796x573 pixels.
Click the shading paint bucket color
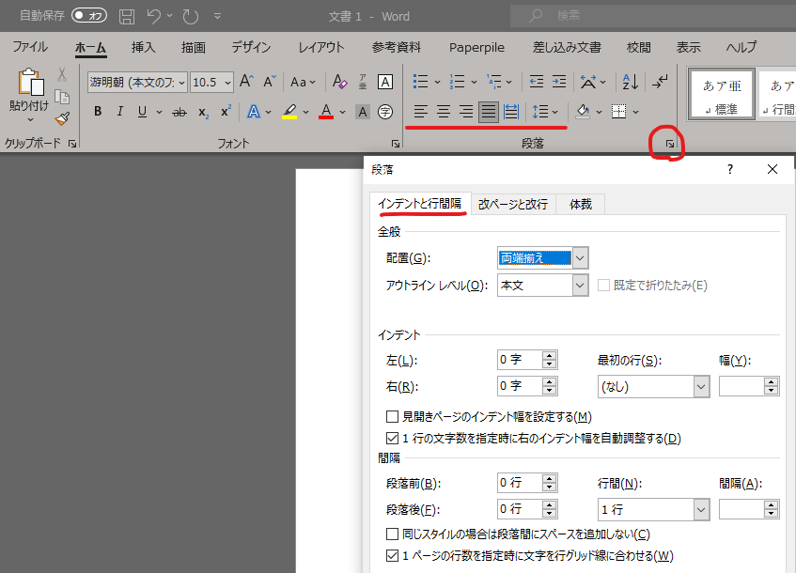pos(584,111)
